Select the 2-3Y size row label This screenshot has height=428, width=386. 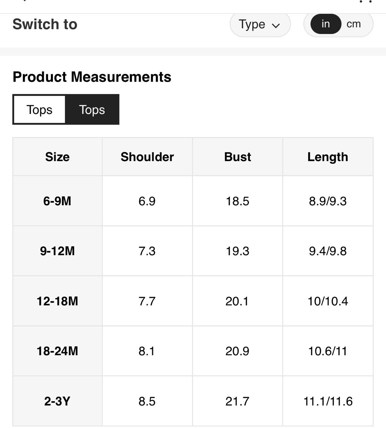[58, 401]
